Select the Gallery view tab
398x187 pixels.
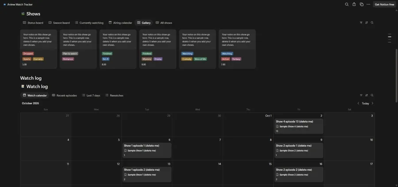144,23
